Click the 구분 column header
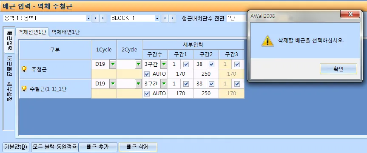367x153 pixels. [x=55, y=50]
